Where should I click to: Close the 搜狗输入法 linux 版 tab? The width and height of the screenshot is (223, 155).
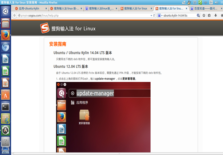coord(81,9)
